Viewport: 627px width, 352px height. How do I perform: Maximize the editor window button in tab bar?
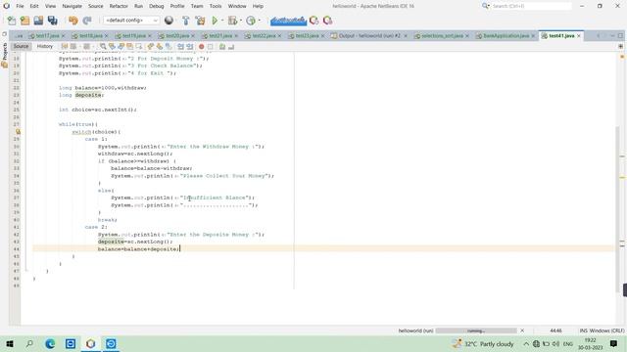620,36
